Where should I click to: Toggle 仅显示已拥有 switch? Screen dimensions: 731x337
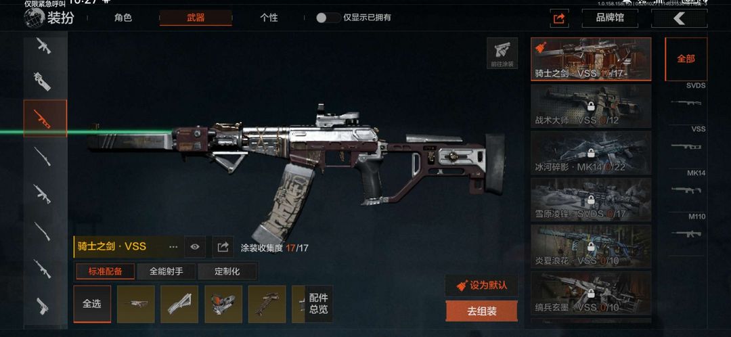tap(328, 18)
